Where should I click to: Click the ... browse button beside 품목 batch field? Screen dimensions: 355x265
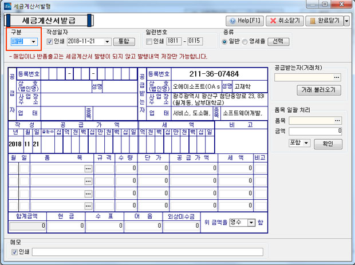(337, 121)
